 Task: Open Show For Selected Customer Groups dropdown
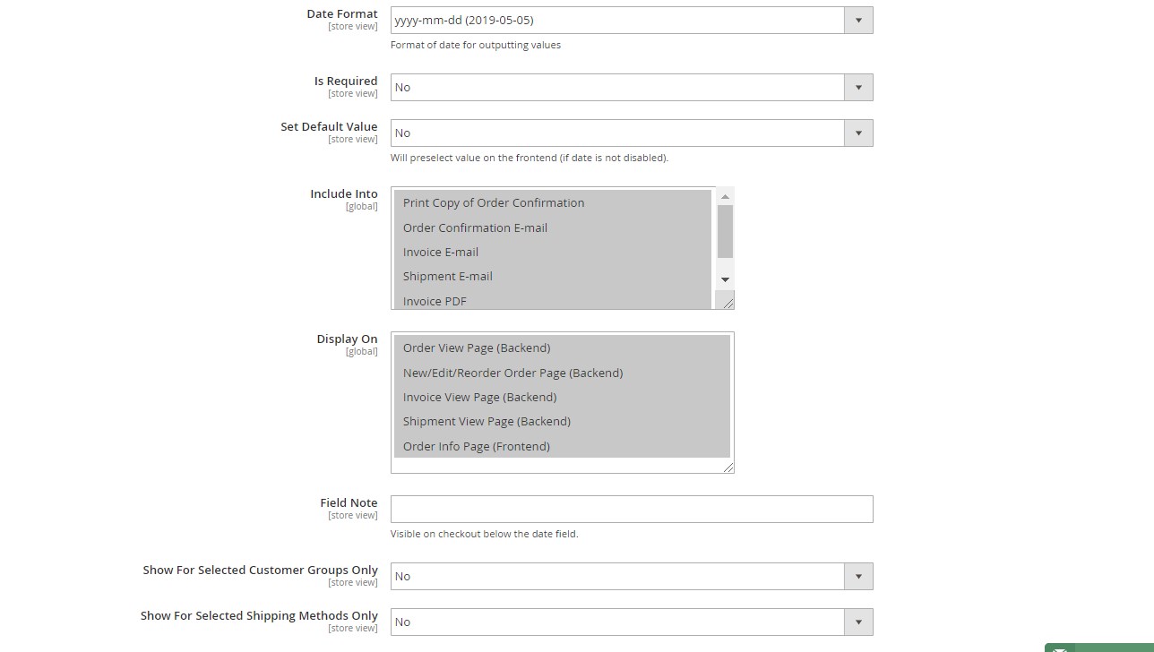[631, 576]
